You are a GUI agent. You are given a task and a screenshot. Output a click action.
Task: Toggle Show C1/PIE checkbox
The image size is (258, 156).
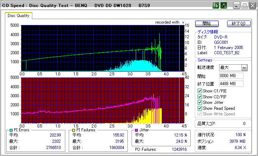pos(200,91)
